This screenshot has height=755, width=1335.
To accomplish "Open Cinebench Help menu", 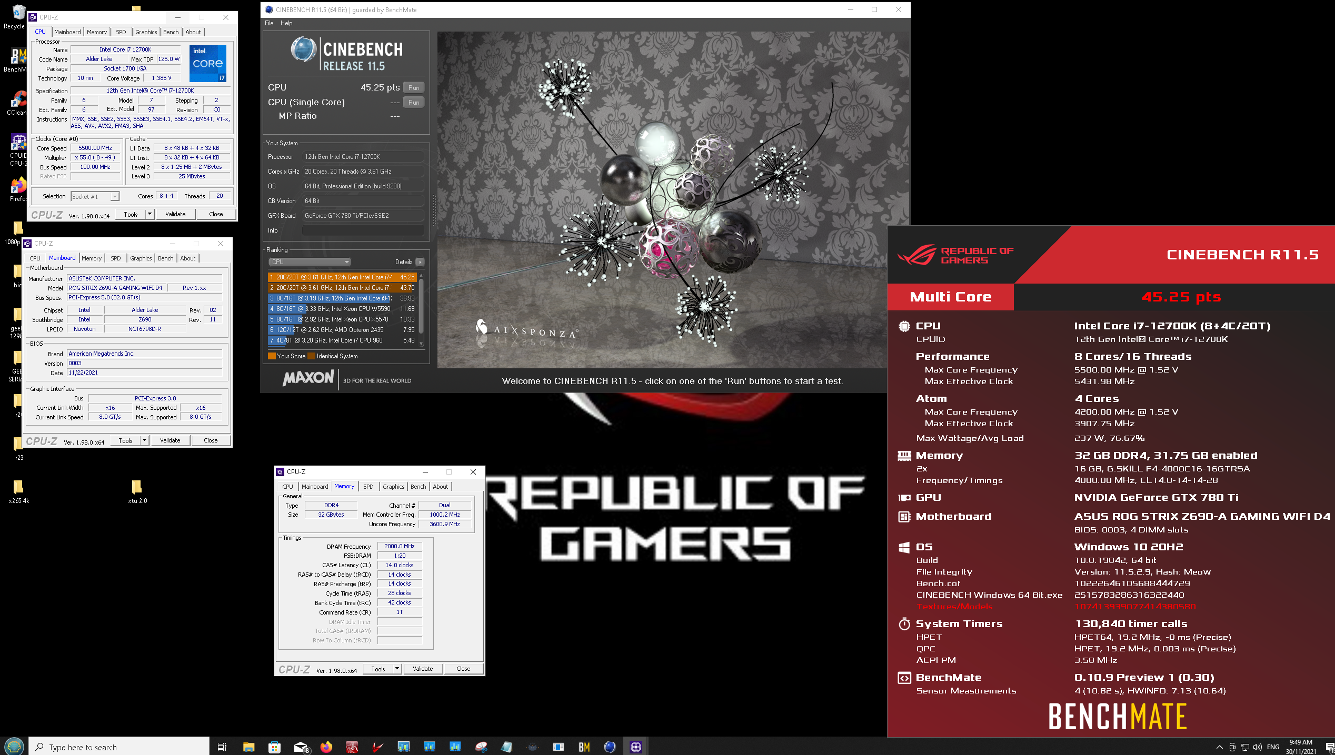I will tap(286, 23).
